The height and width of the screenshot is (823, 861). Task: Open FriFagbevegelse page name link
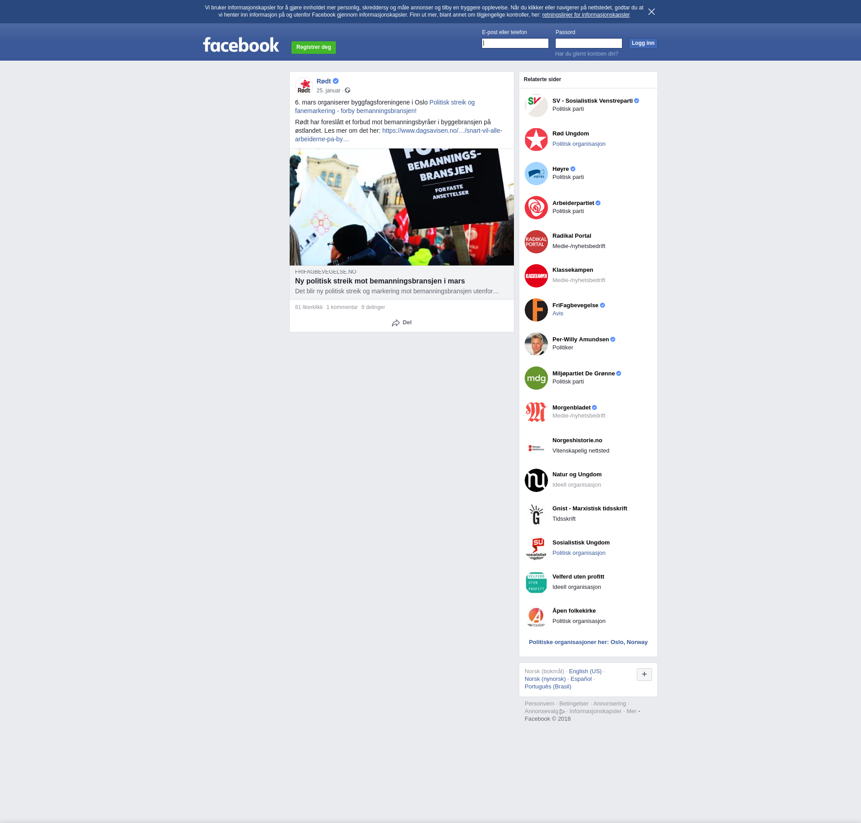[x=575, y=305]
